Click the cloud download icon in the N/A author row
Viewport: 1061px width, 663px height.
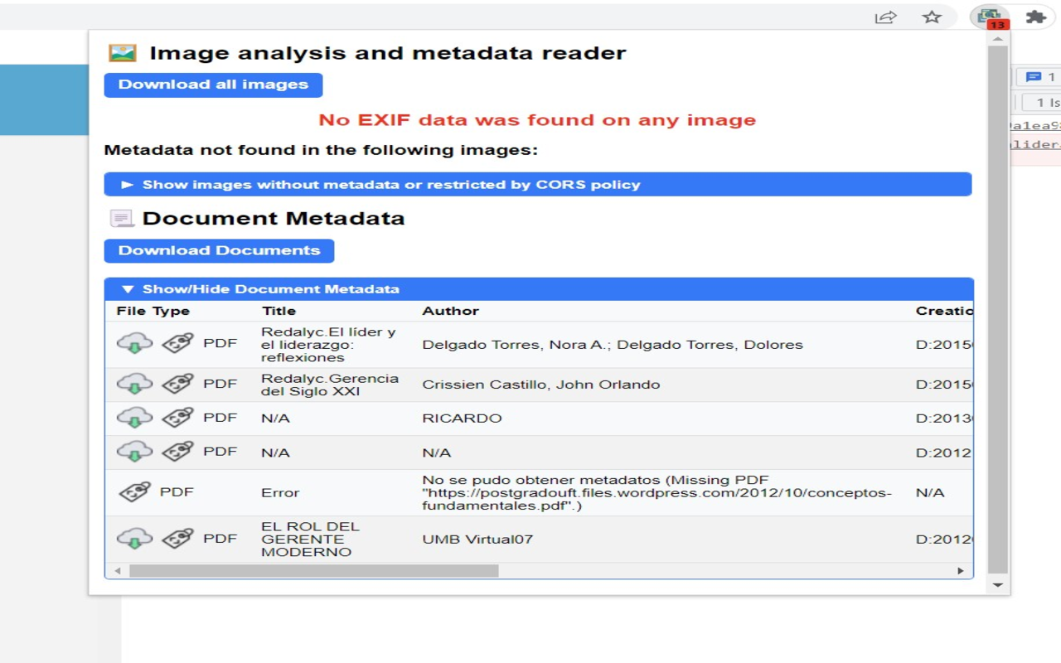click(134, 452)
